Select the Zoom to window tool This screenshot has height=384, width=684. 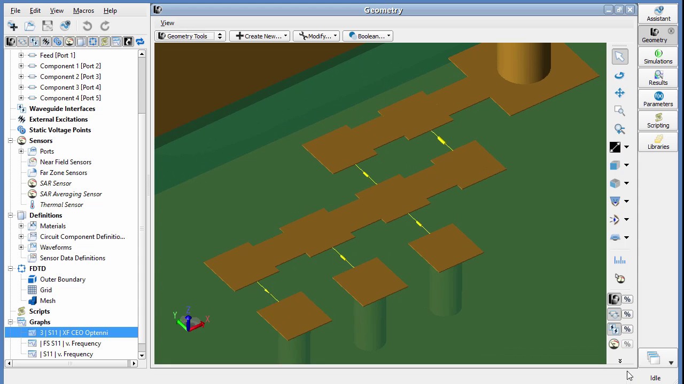coord(619,111)
